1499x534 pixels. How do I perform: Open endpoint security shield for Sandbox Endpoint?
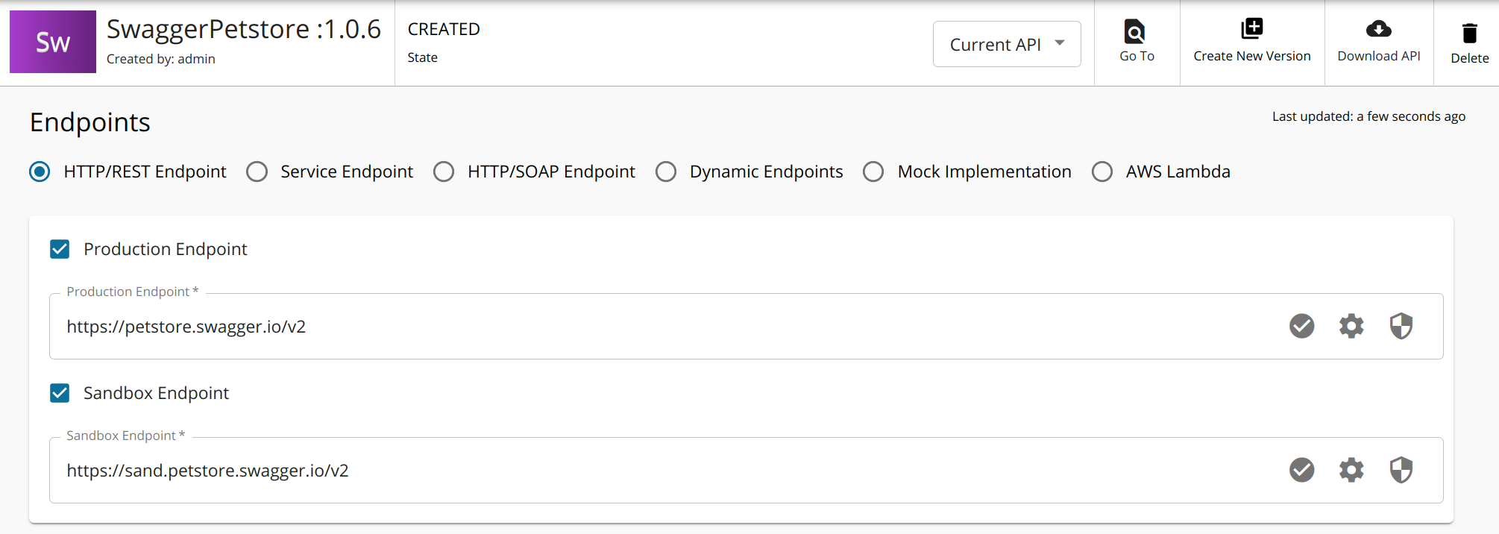tap(1401, 470)
